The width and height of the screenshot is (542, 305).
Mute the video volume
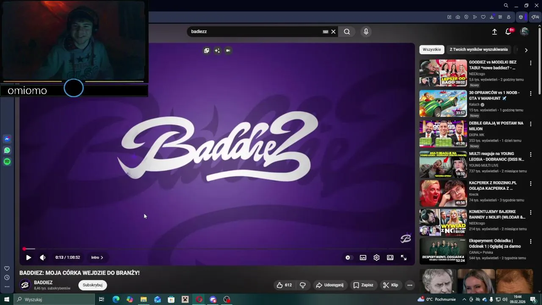click(43, 258)
